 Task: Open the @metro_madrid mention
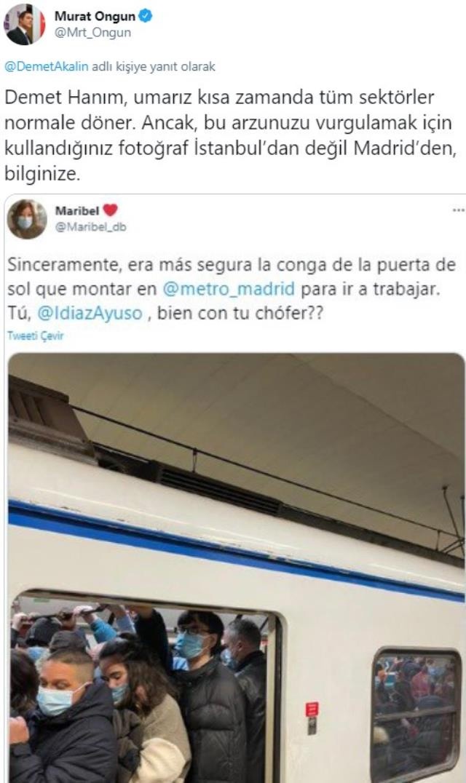click(x=228, y=289)
